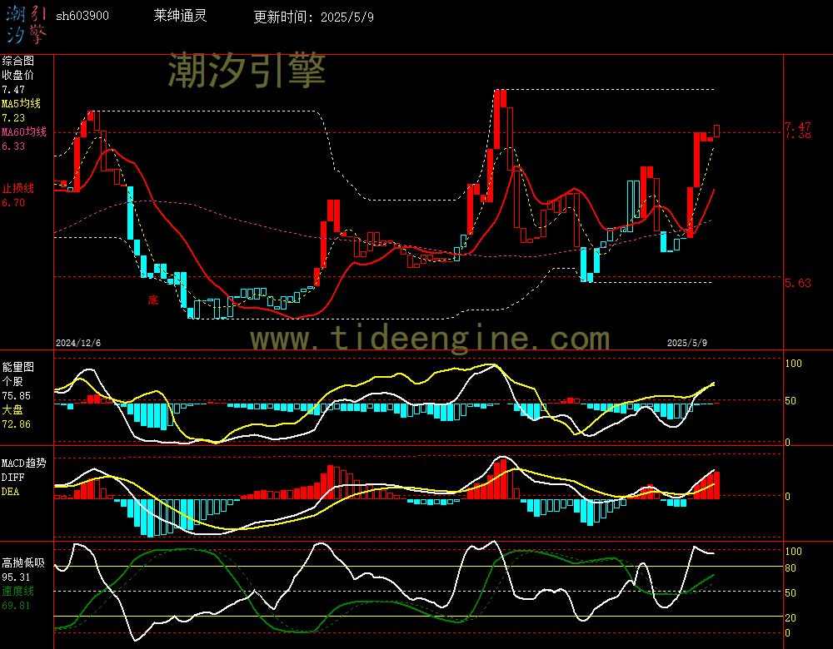Click the end date 2025/5/9 on chart

click(687, 343)
